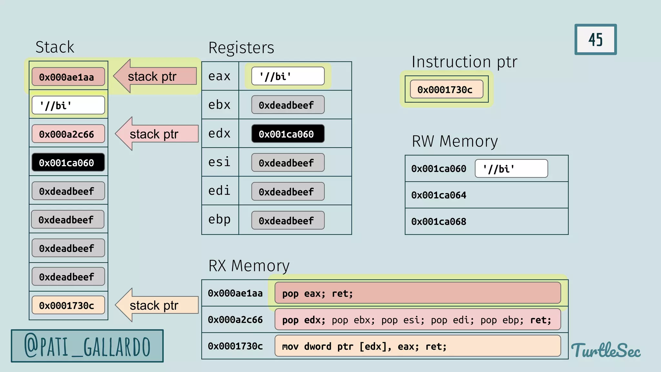Click the @PATI_GALLARDO handle box
661x372 pixels.
pos(87,346)
